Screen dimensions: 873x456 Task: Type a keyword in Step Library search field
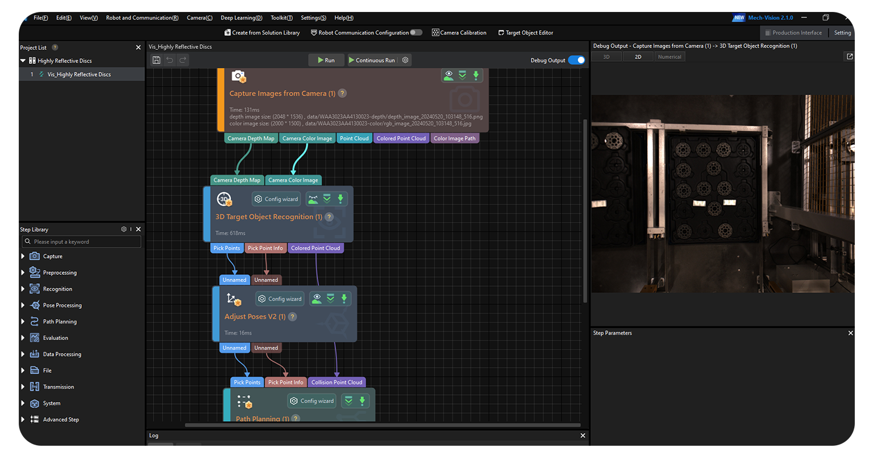click(x=82, y=242)
